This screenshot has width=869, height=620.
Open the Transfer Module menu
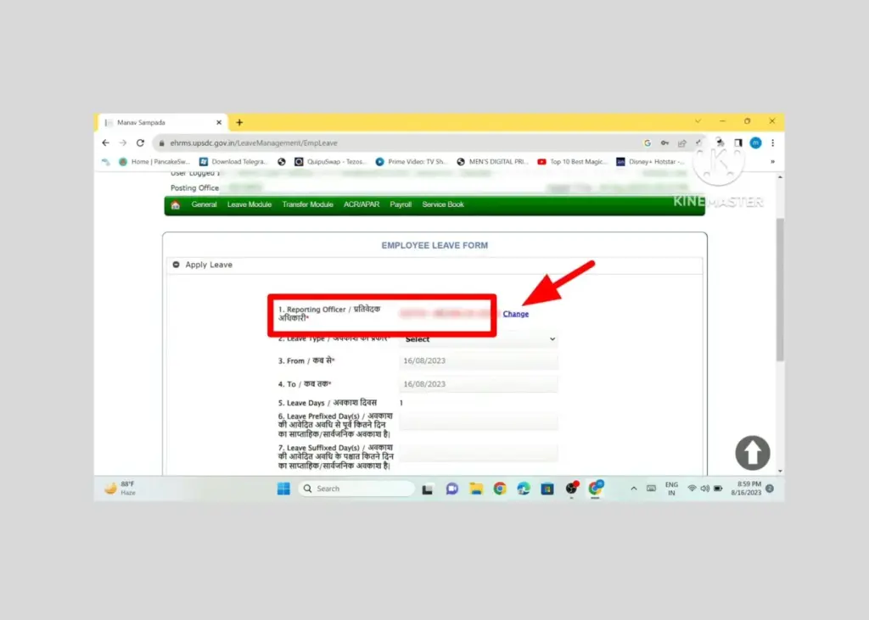coord(307,204)
